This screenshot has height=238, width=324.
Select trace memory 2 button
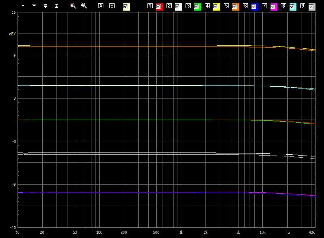(169, 6)
